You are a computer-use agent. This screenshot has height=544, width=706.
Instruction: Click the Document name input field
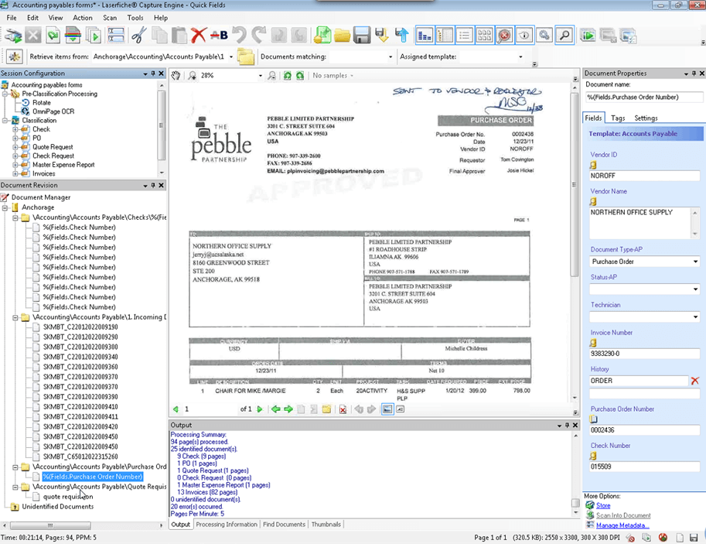(x=644, y=98)
